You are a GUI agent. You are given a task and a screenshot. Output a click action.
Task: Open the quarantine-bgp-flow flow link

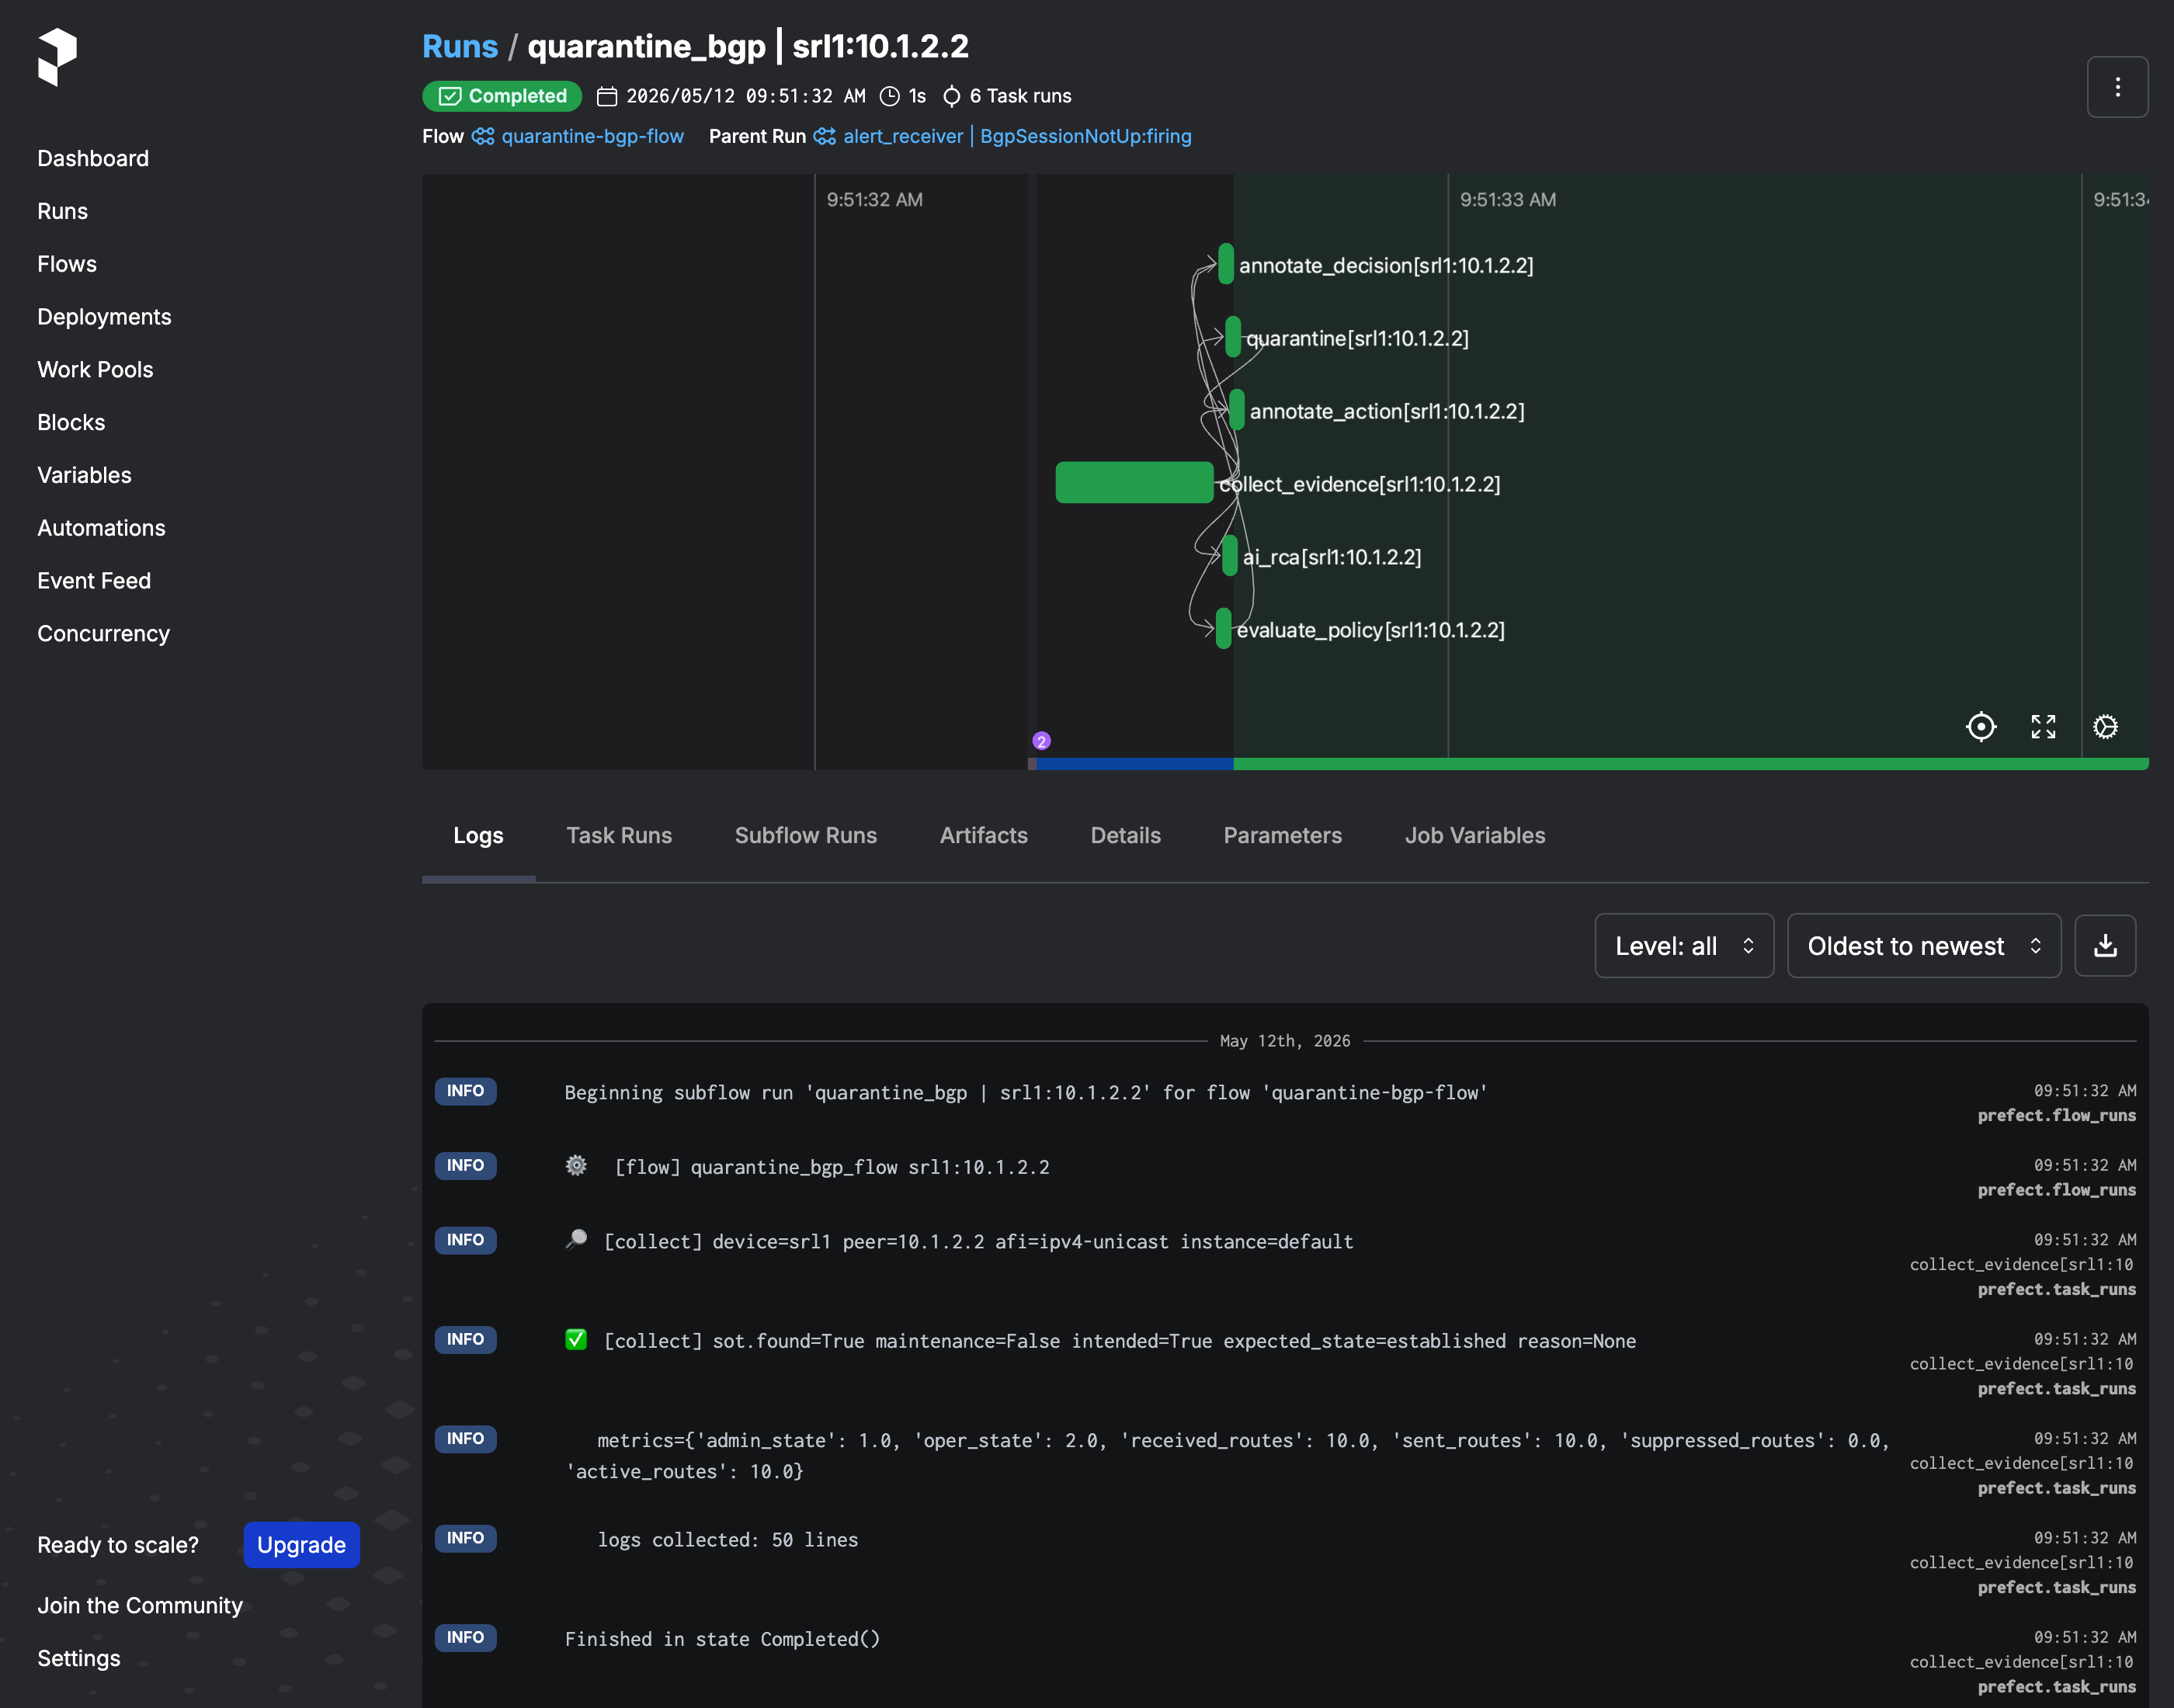592,136
